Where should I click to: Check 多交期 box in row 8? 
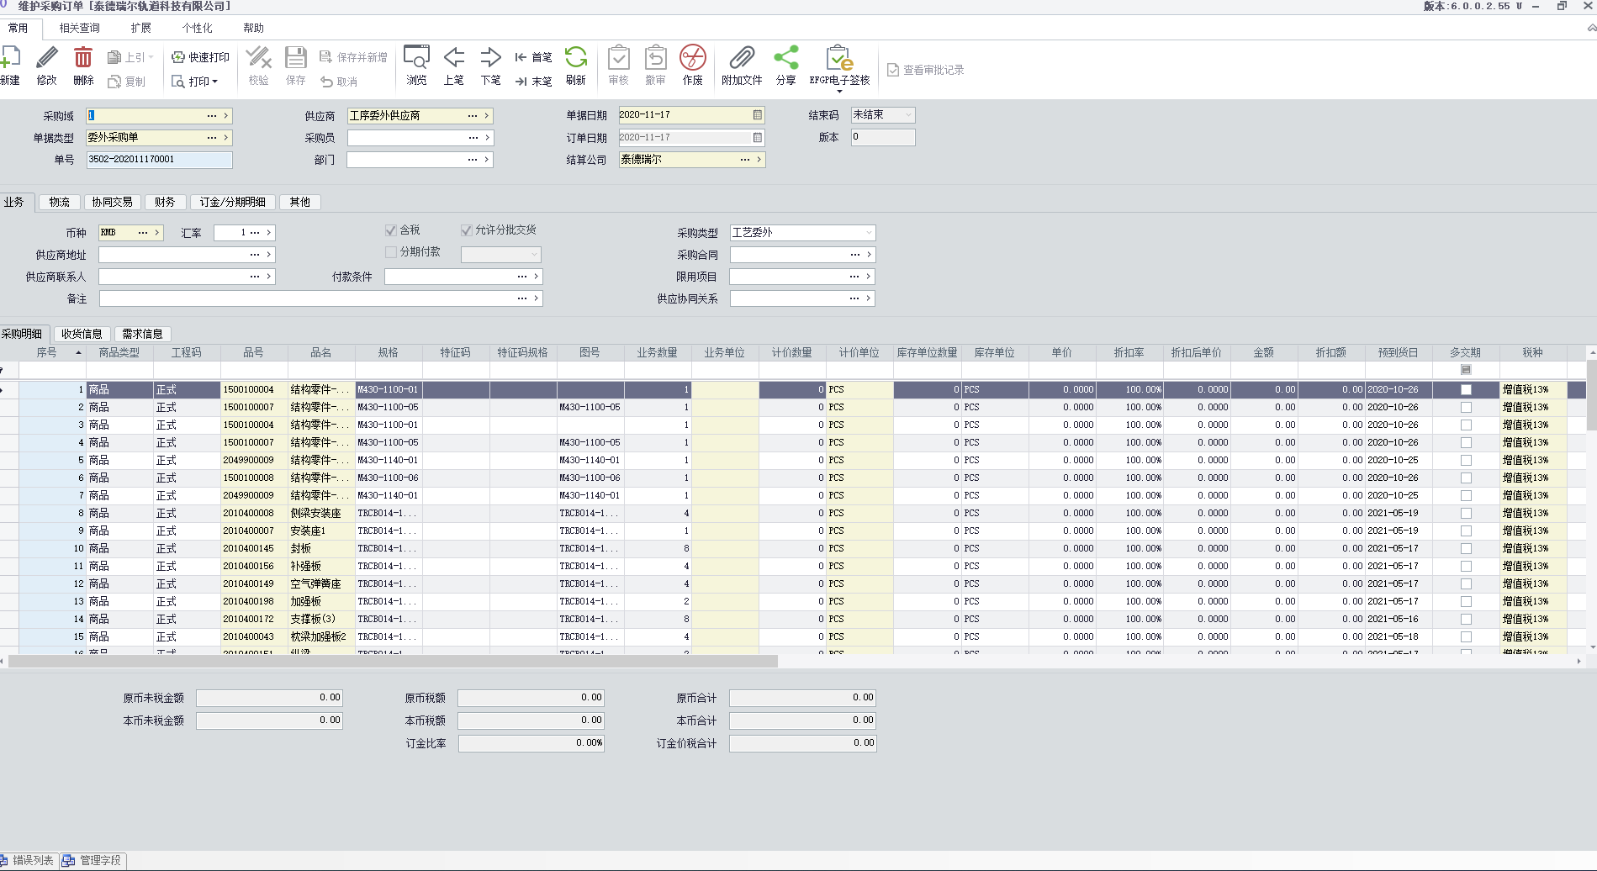1466,514
